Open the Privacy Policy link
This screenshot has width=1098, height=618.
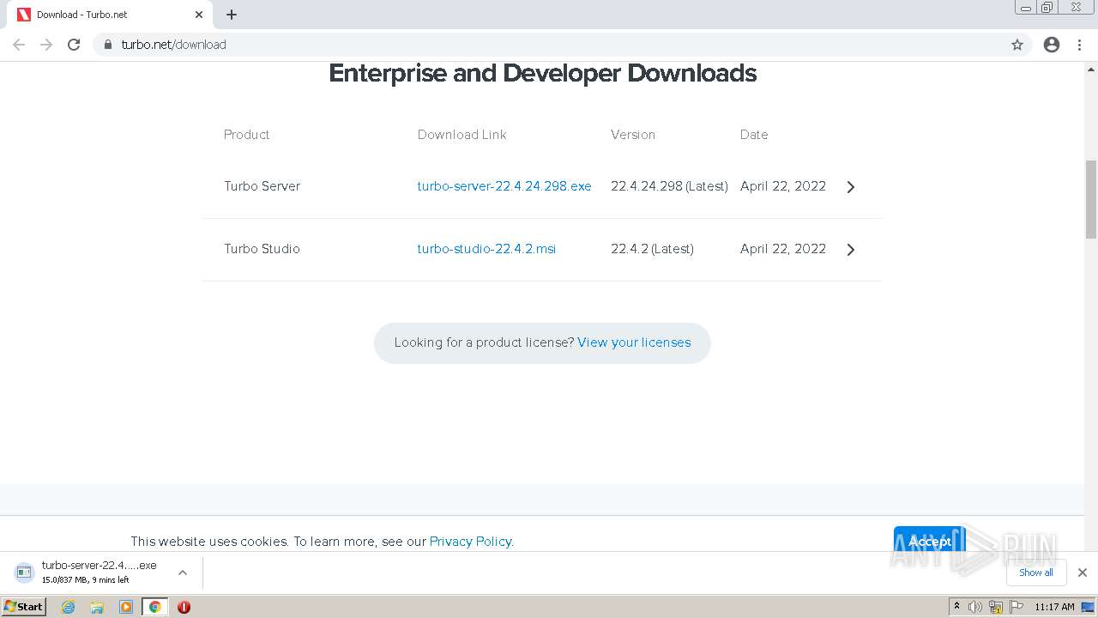[471, 542]
